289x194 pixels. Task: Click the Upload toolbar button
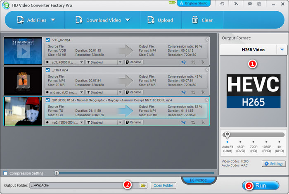pos(160,20)
